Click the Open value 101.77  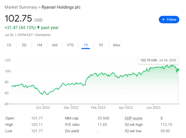point(37,118)
